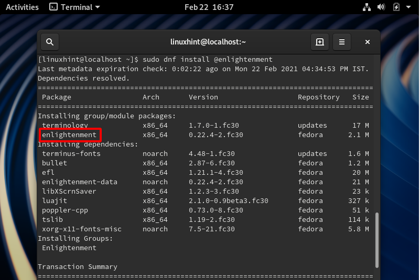Open the volume indicator
The width and height of the screenshot is (420, 280).
coord(381,7)
